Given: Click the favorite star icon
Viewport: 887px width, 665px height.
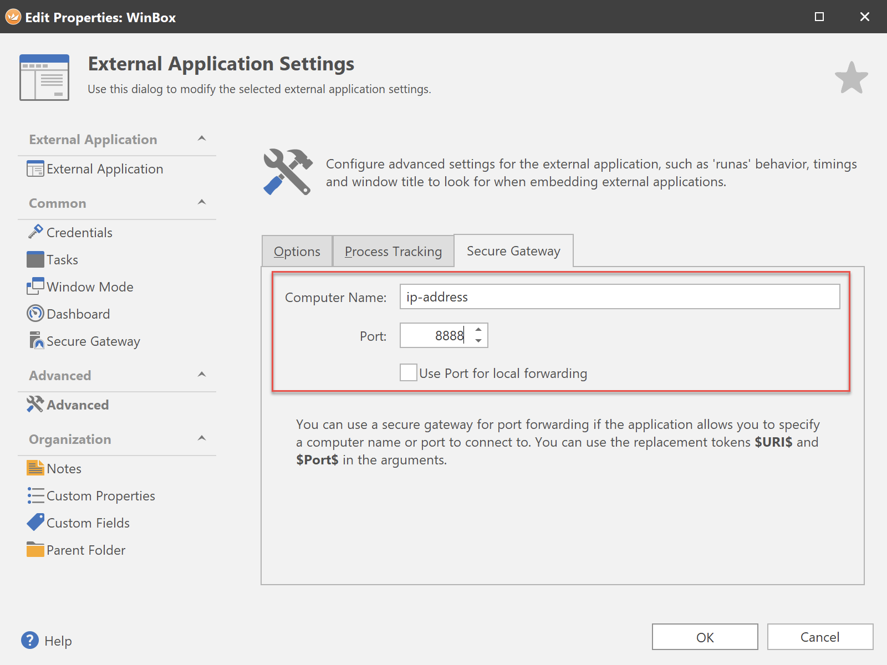Looking at the screenshot, I should (851, 78).
